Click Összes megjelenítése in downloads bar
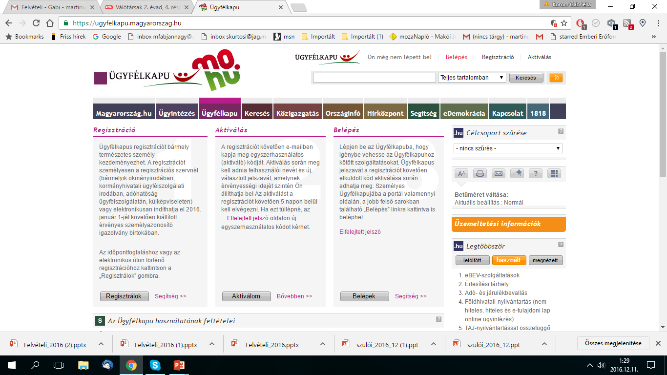Image resolution: width=667 pixels, height=375 pixels. [x=613, y=343]
